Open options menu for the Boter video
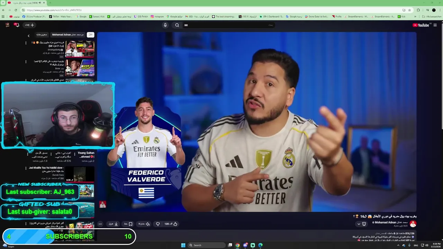This screenshot has width=443, height=249. pos(26,62)
